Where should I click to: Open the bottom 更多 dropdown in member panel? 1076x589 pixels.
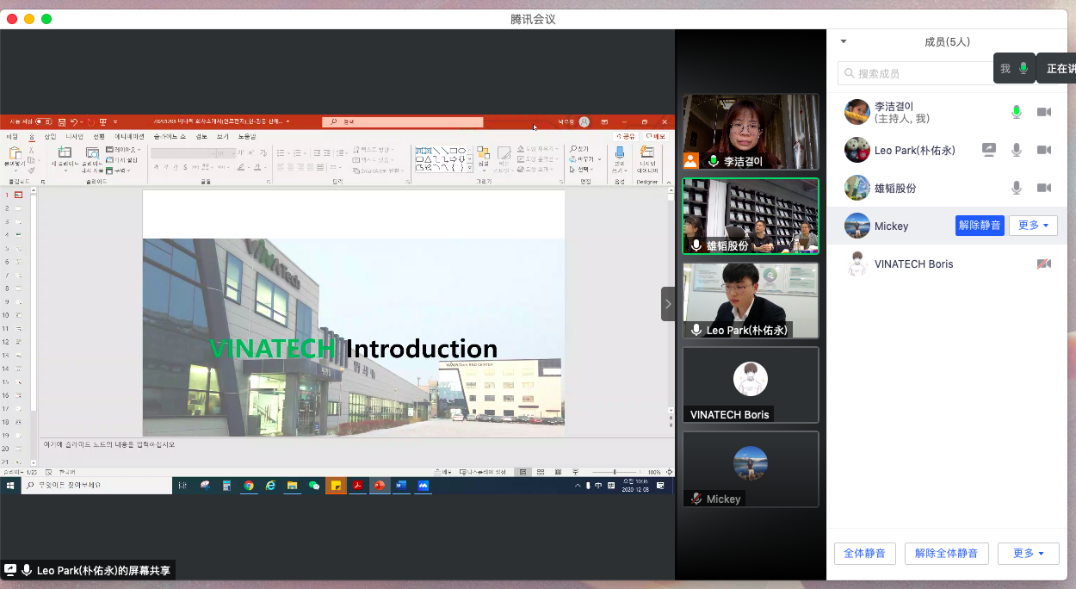tap(1028, 554)
